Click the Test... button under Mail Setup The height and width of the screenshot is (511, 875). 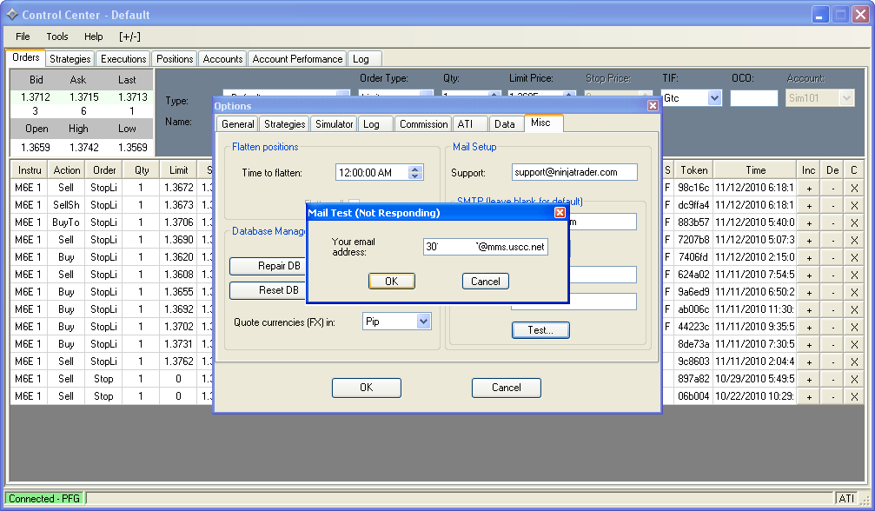(540, 330)
